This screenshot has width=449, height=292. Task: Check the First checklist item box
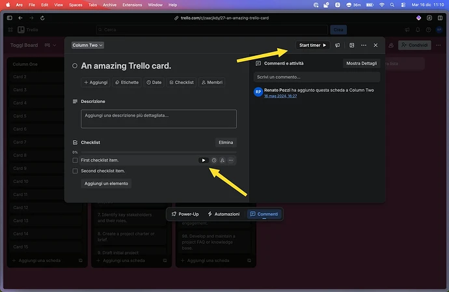tap(75, 160)
